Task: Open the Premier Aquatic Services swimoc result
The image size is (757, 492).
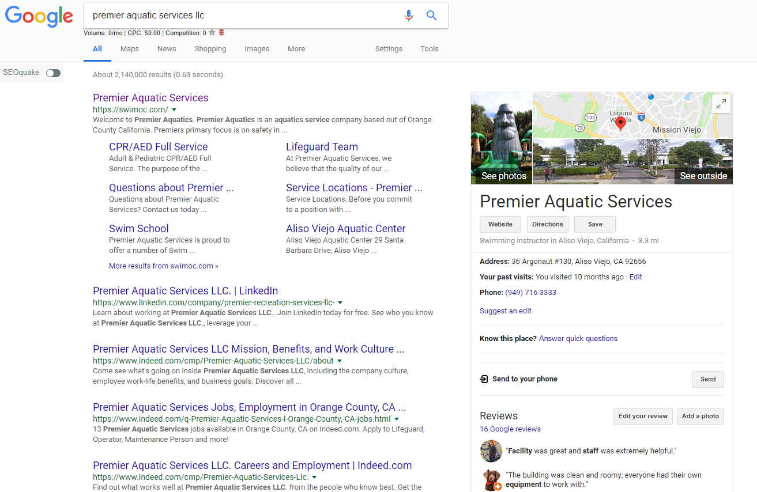Action: [x=150, y=98]
